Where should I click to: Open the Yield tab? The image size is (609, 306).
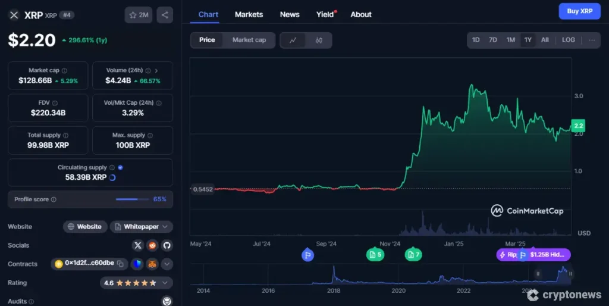click(x=325, y=15)
